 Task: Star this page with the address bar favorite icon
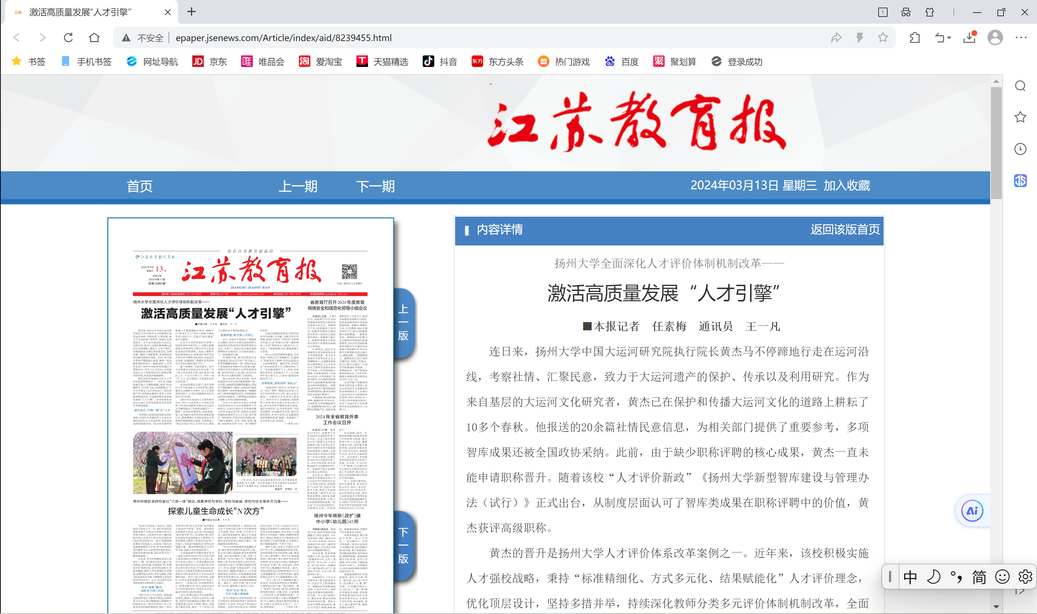pos(883,38)
